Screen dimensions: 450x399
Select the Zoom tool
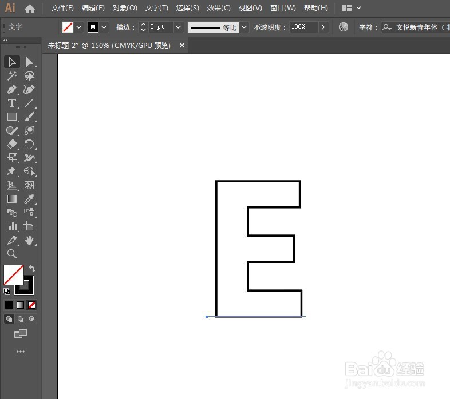pyautogui.click(x=12, y=254)
